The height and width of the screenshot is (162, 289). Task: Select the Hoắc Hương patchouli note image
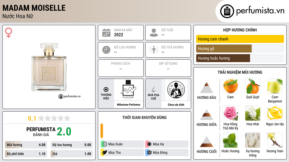pyautogui.click(x=230, y=140)
